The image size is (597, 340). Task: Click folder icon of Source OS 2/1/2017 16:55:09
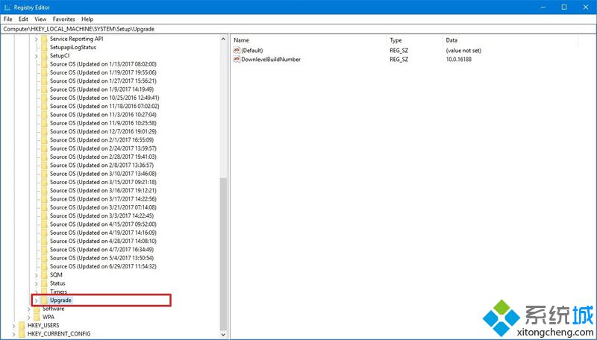(44, 140)
